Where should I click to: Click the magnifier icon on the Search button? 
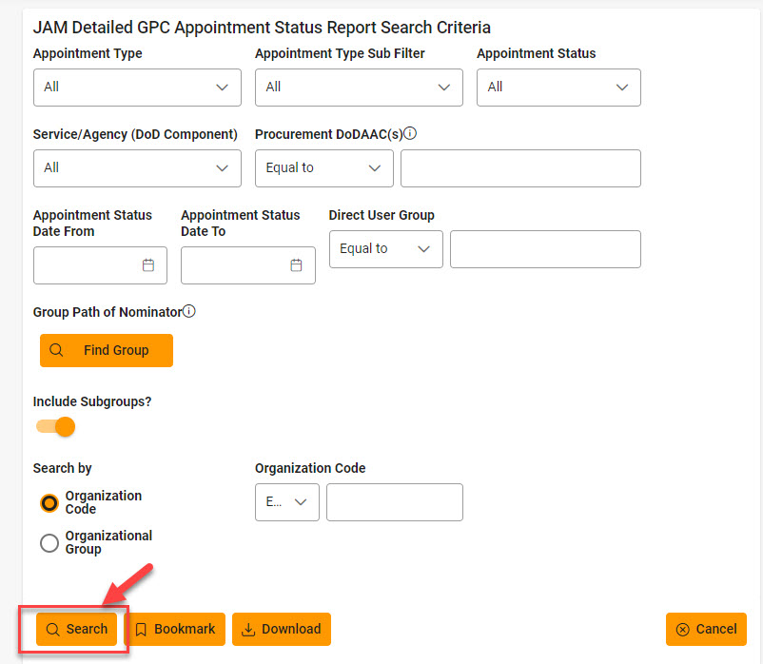pyautogui.click(x=55, y=630)
